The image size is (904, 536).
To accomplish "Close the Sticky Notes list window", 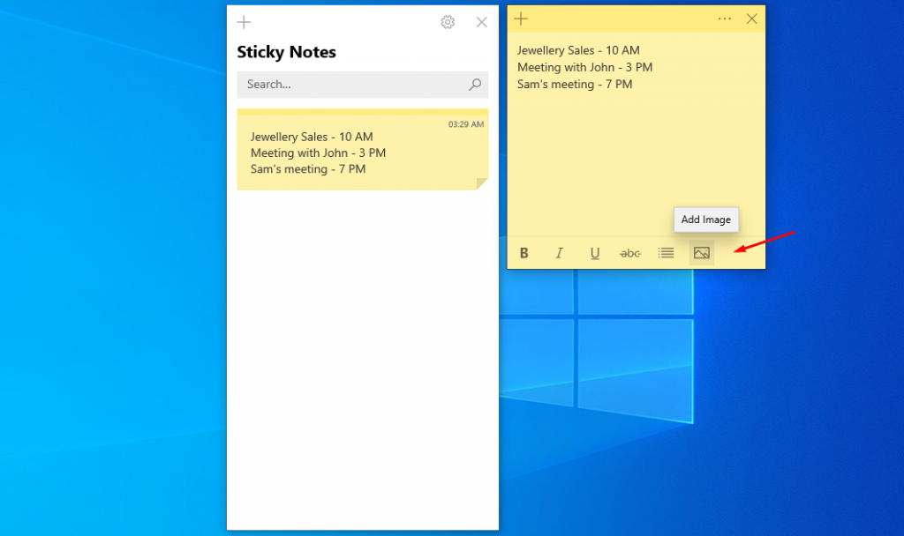I will [x=481, y=22].
